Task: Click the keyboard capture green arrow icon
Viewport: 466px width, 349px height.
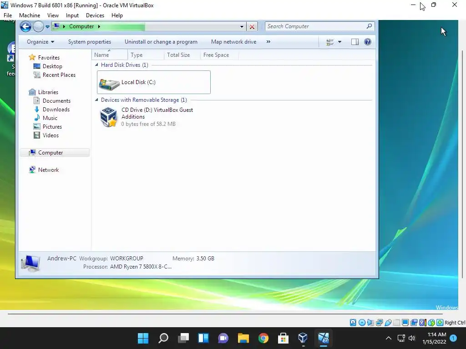Action: point(440,323)
